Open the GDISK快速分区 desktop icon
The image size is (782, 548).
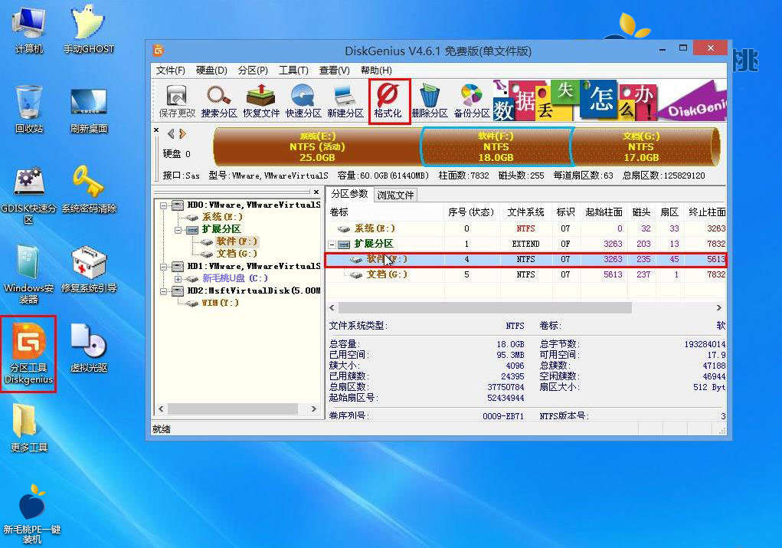tap(29, 195)
